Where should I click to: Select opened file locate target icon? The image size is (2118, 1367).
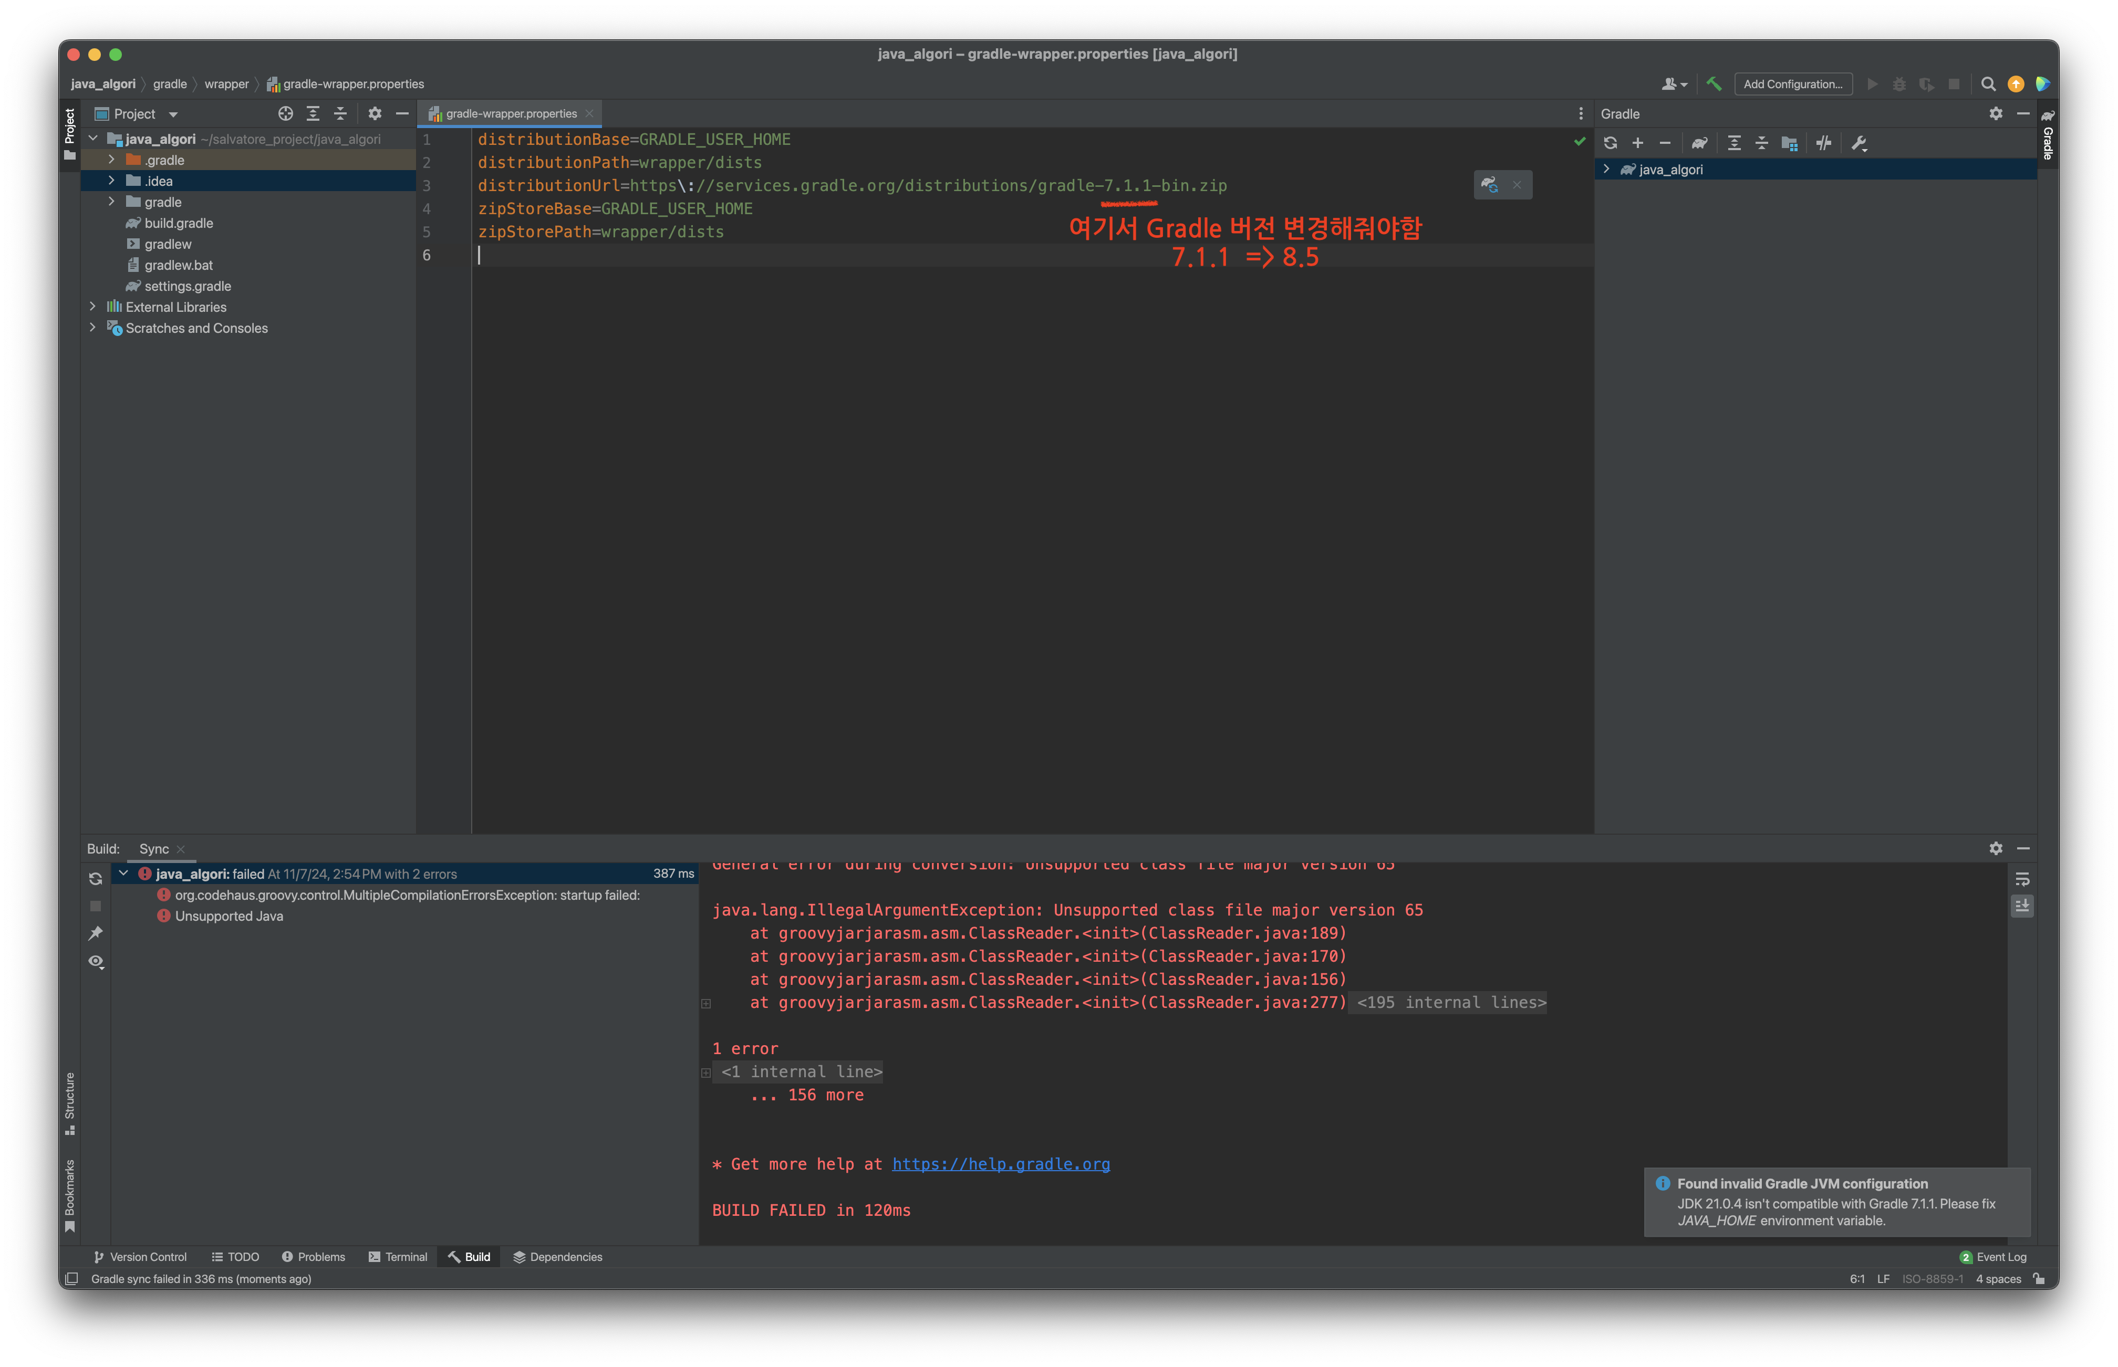285,113
